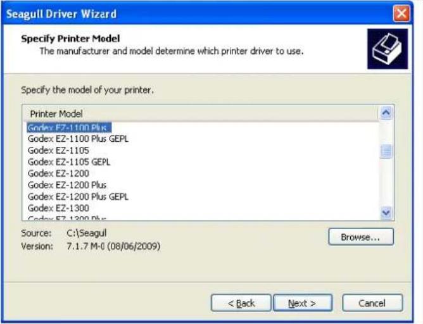Click the scroll up arrow of printer list
Image resolution: width=423 pixels, height=324 pixels.
(386, 113)
